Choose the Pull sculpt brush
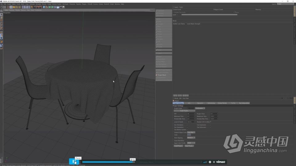The width and height of the screenshot is (296, 166). click(164, 19)
